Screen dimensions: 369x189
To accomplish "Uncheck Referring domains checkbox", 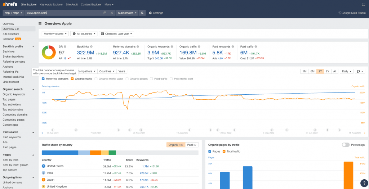I will [x=43, y=79].
